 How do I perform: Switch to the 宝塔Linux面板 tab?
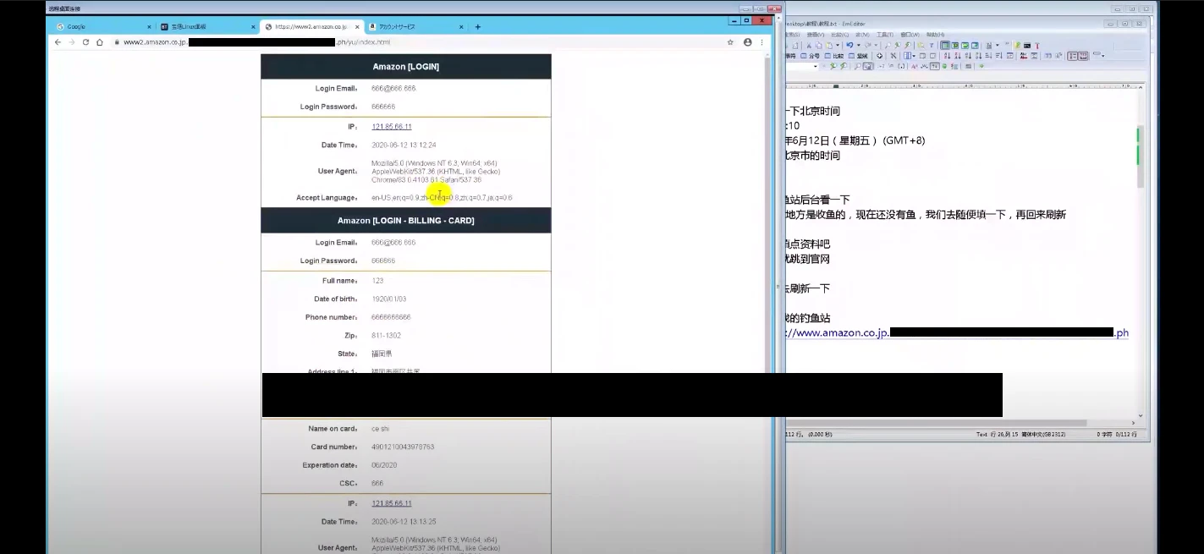207,27
